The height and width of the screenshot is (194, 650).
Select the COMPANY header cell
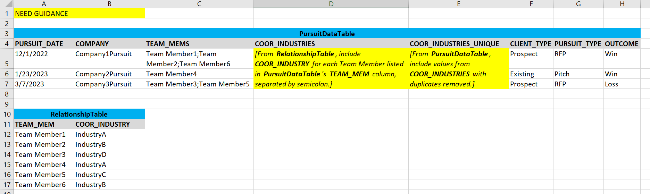[109, 44]
